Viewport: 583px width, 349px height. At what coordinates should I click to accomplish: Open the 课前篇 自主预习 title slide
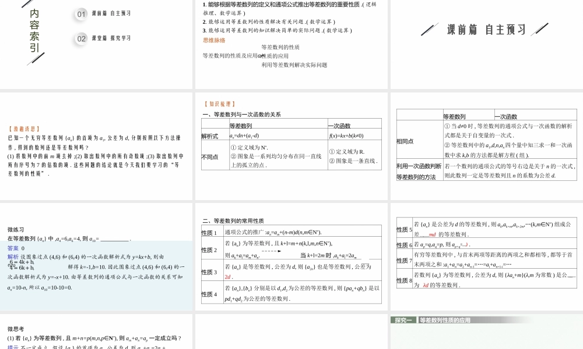(486, 44)
